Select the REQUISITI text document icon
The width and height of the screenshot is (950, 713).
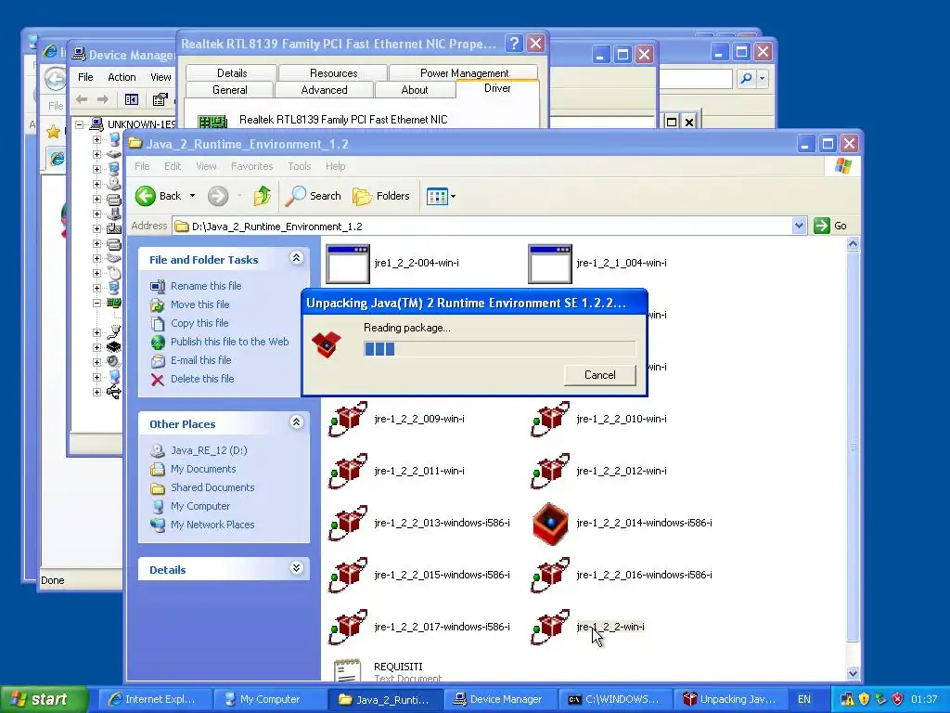348,670
